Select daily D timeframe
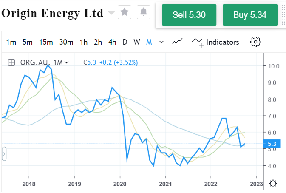286x193 pixels. tap(125, 42)
